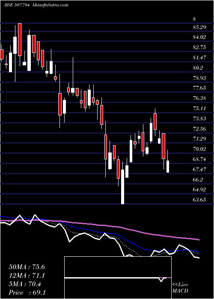This screenshot has height=299, width=214.
Task: Click the 85.29 price axis label
Action: (199, 27)
